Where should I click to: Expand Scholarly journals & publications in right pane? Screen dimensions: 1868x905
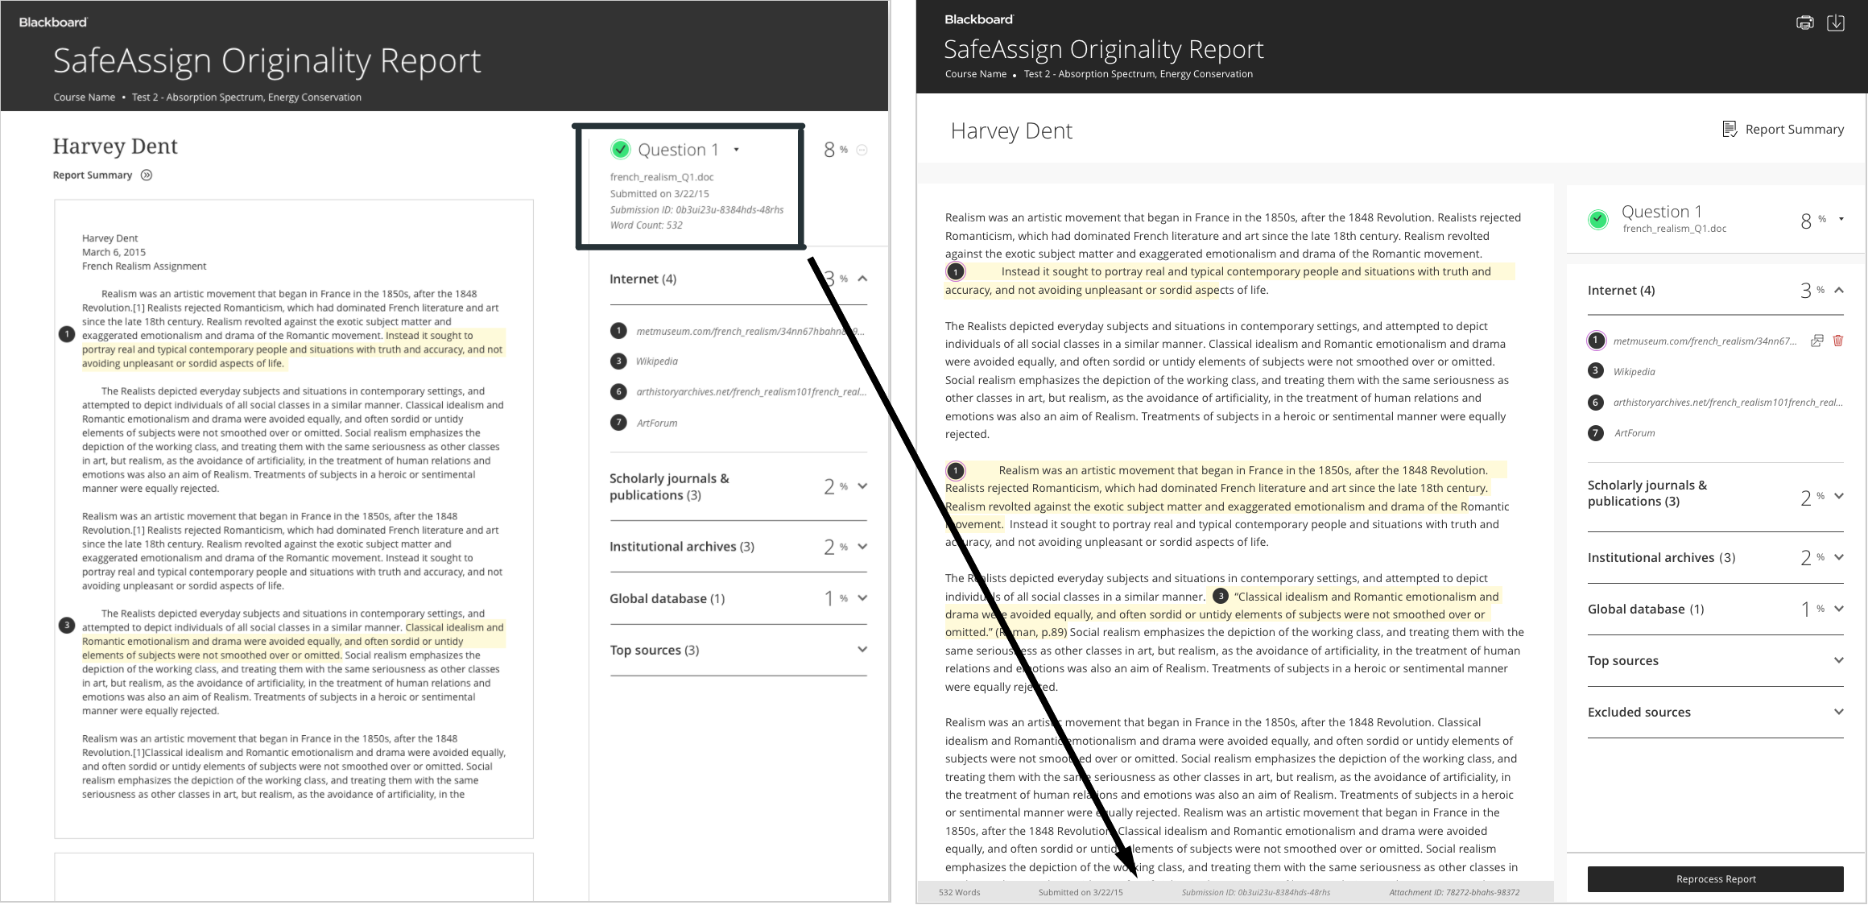coord(1839,496)
